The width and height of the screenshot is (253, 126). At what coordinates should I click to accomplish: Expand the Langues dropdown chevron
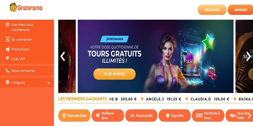point(48,83)
